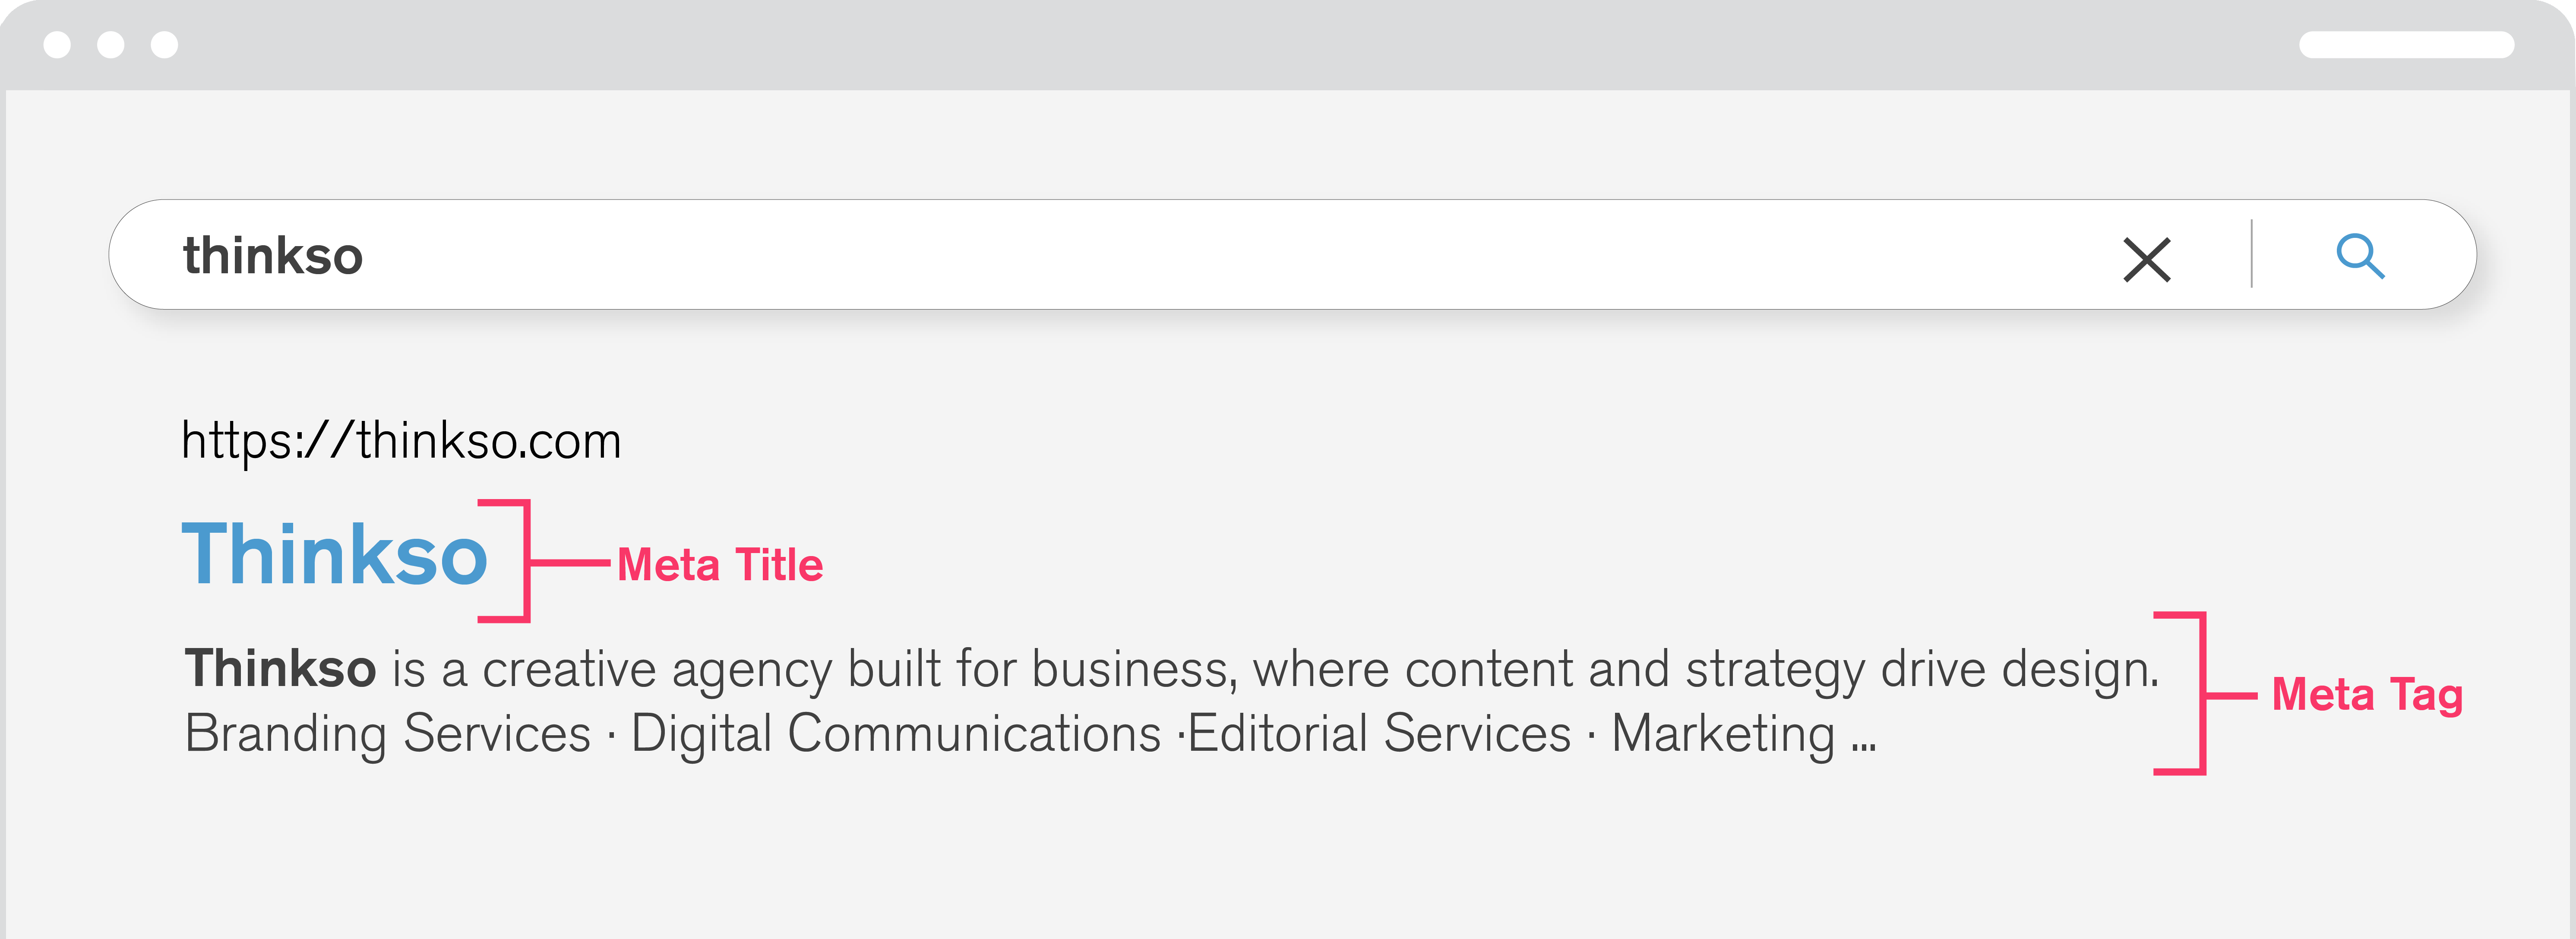Click the pink "Meta Tag" label
The height and width of the screenshot is (939, 2576).
point(2366,695)
